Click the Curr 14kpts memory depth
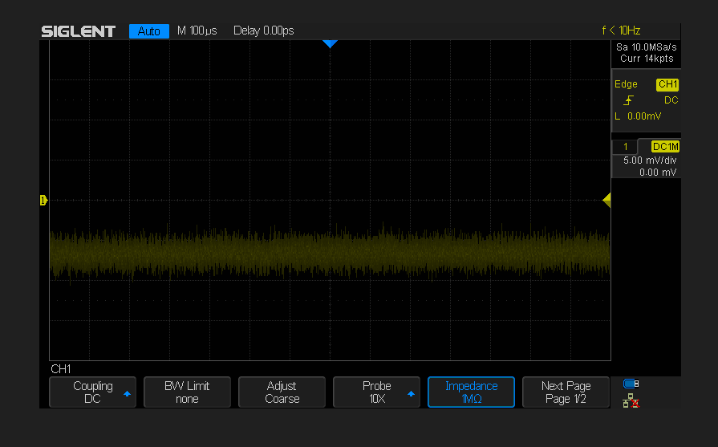 click(x=647, y=59)
